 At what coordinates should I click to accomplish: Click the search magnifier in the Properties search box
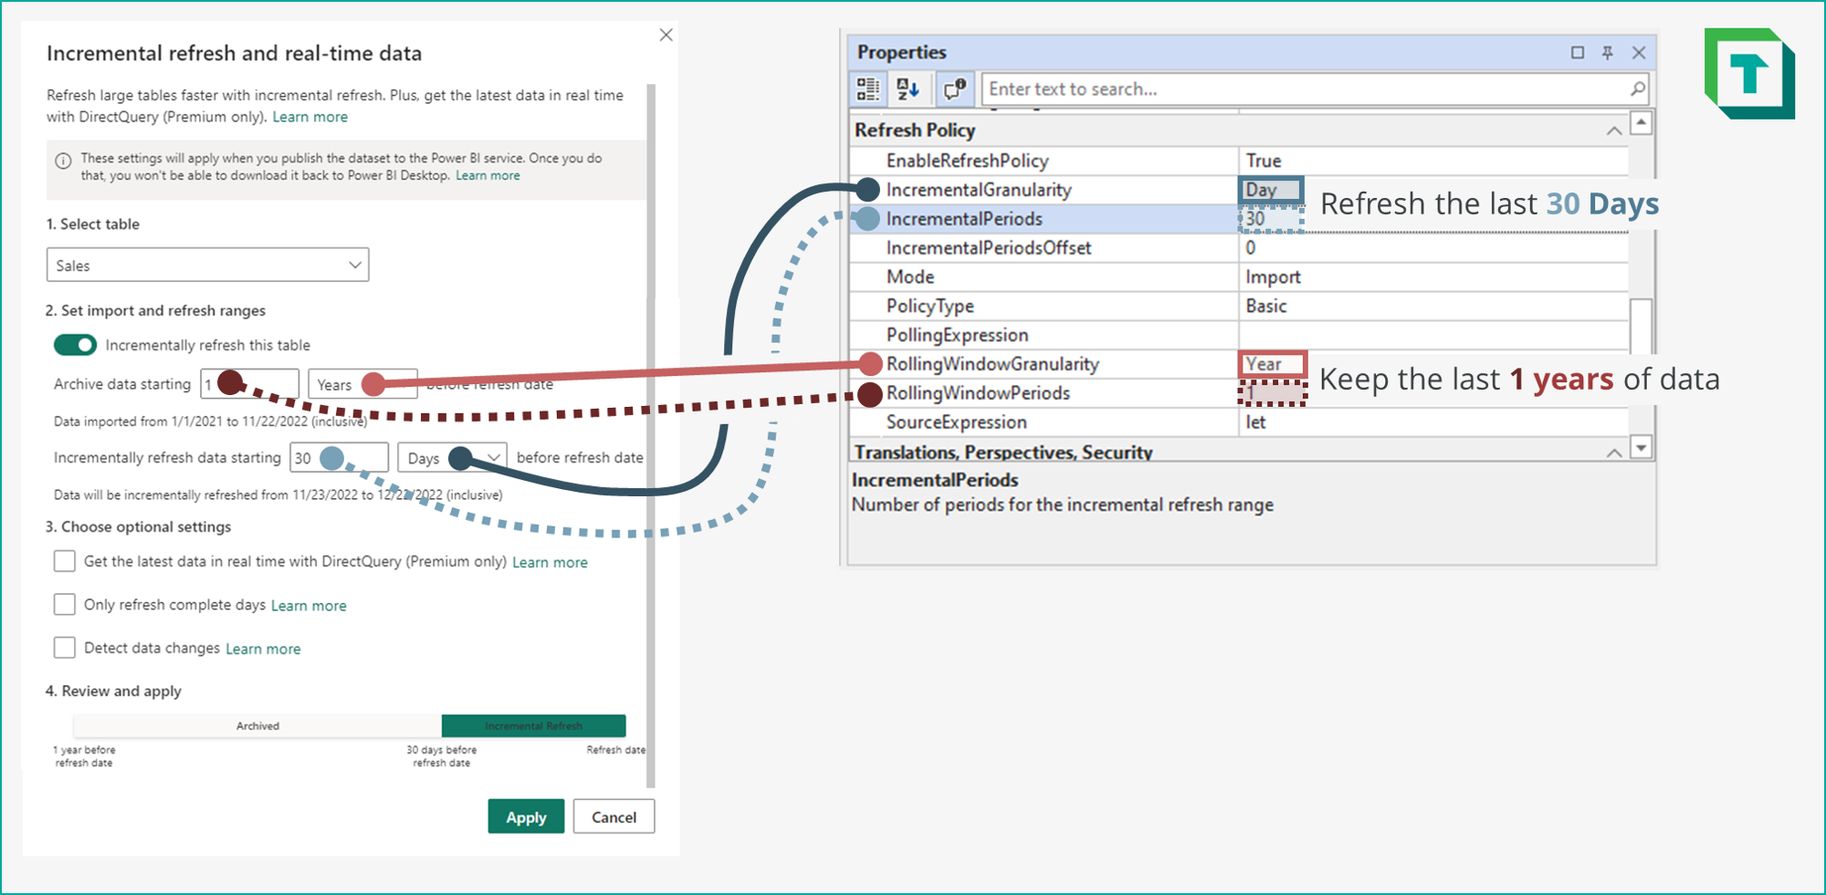pyautogui.click(x=1638, y=88)
